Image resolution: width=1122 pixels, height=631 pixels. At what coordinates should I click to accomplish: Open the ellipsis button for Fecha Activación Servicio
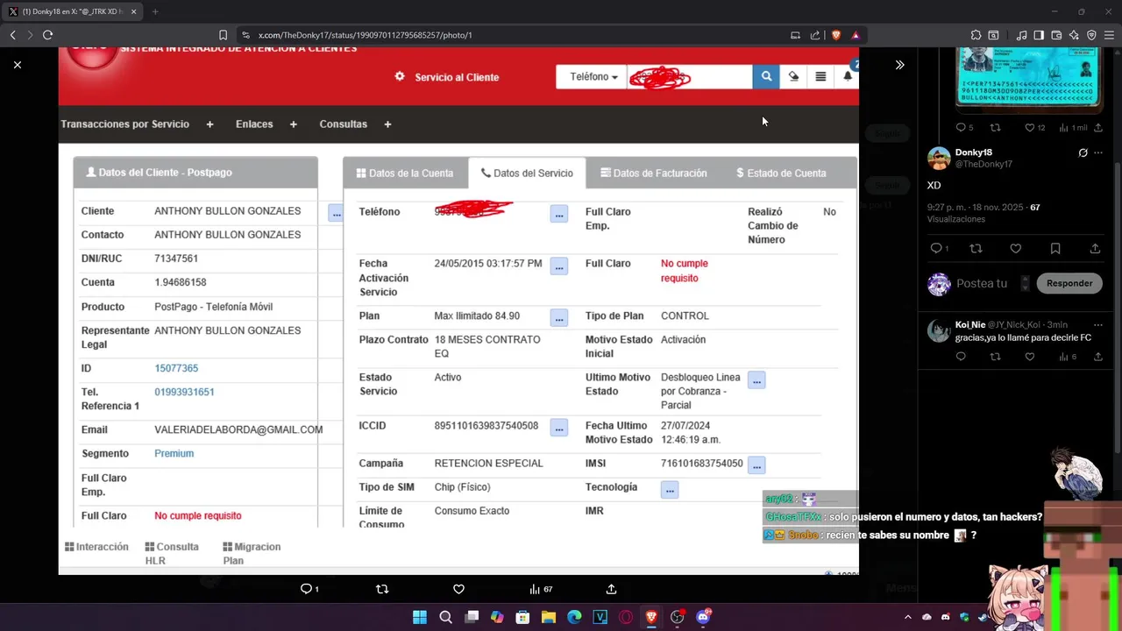(559, 266)
